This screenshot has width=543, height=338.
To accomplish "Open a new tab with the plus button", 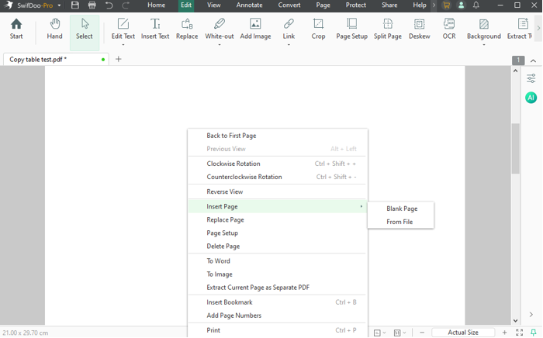I will [119, 59].
